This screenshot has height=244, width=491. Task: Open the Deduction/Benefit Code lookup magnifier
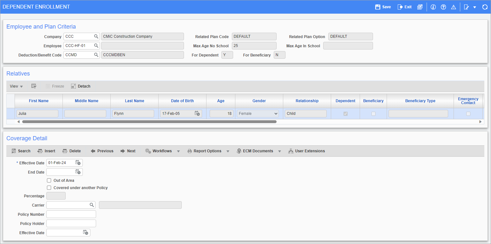pos(96,55)
